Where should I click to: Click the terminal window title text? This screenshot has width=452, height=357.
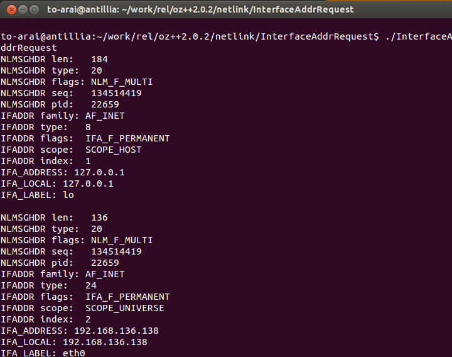(x=200, y=9)
